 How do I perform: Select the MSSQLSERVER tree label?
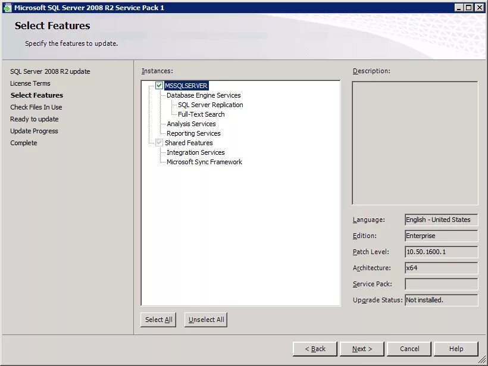click(186, 86)
